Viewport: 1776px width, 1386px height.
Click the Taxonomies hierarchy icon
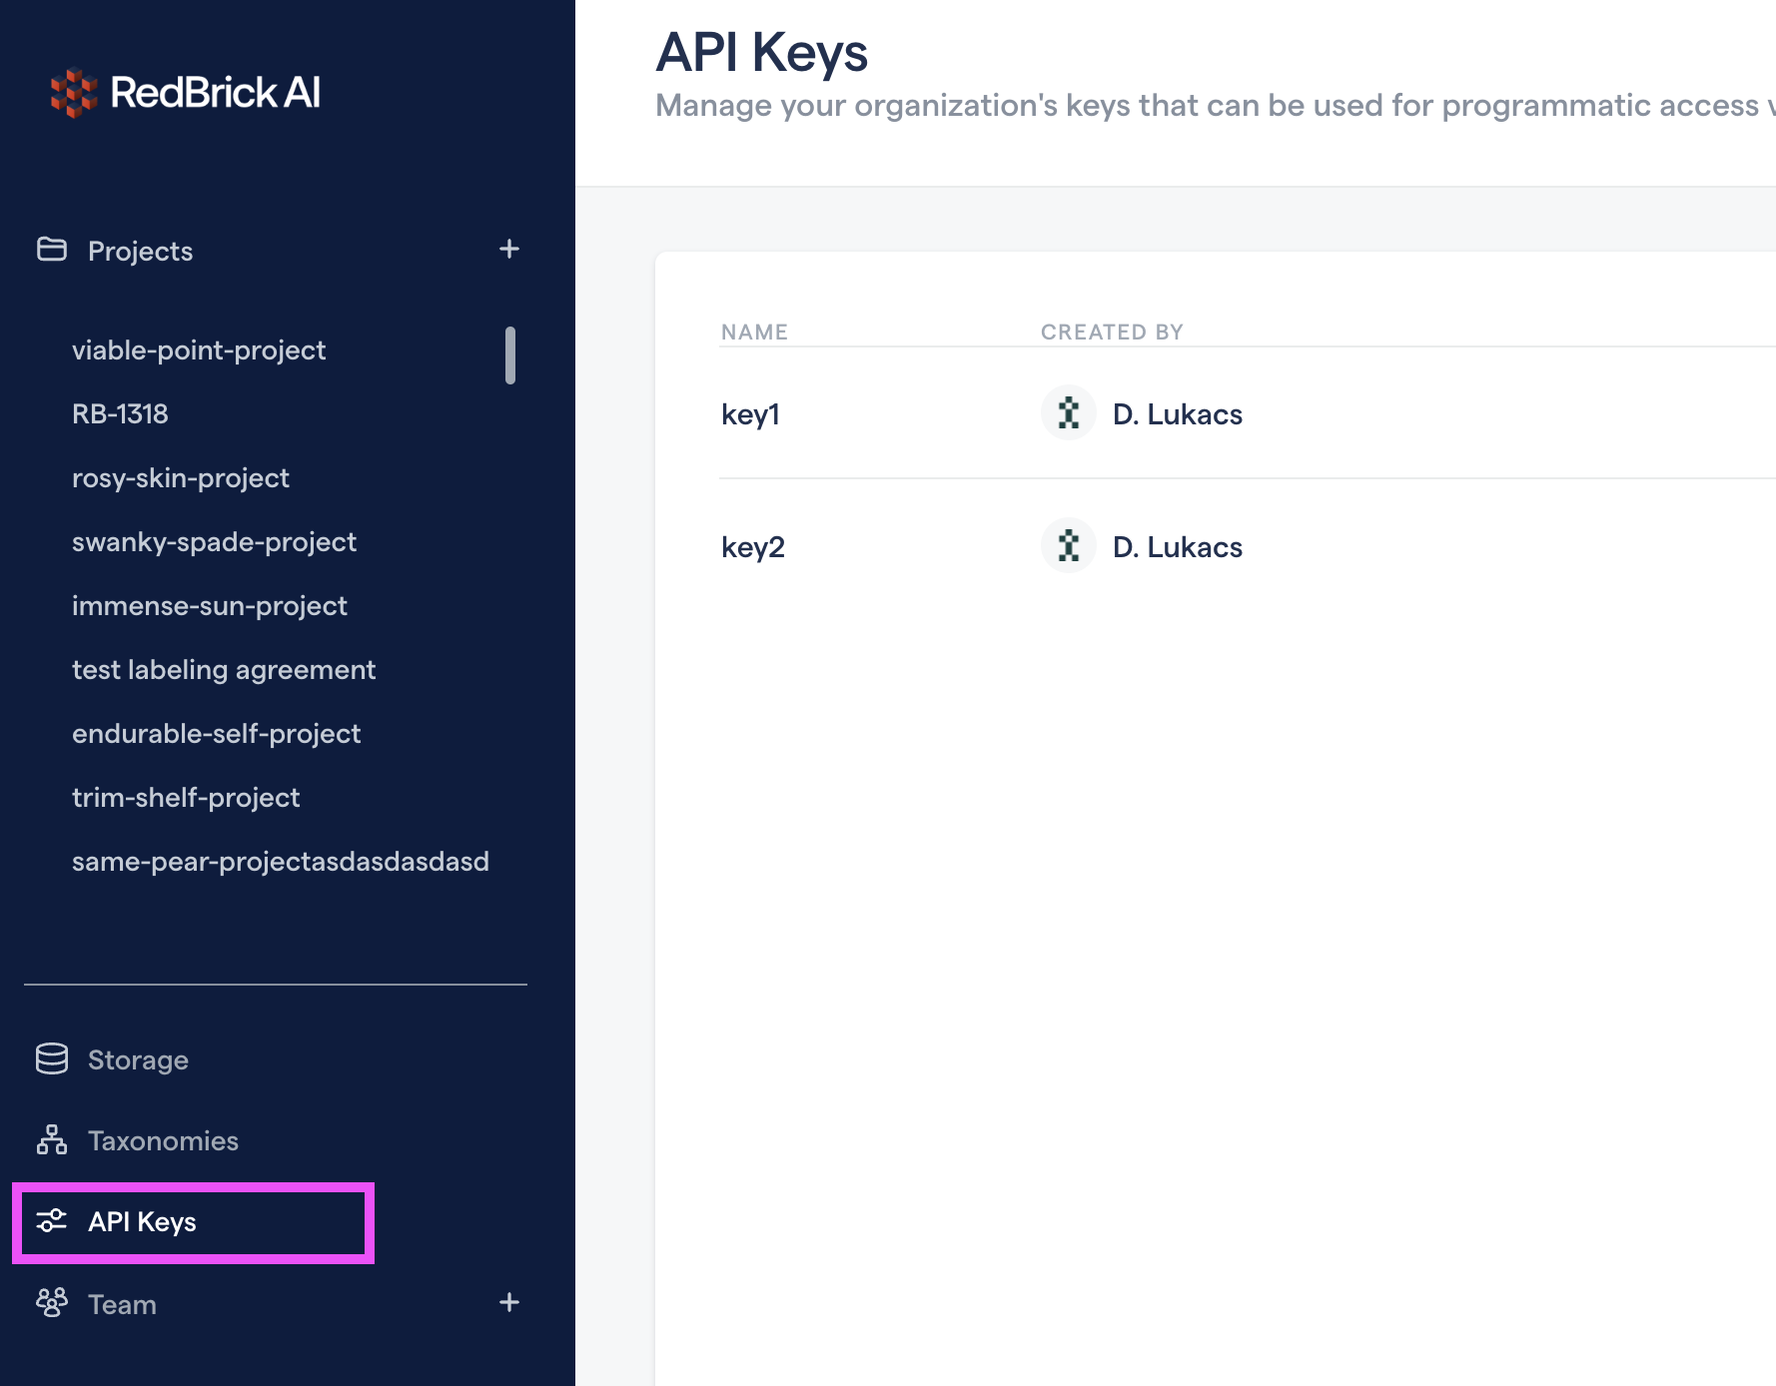tap(52, 1140)
